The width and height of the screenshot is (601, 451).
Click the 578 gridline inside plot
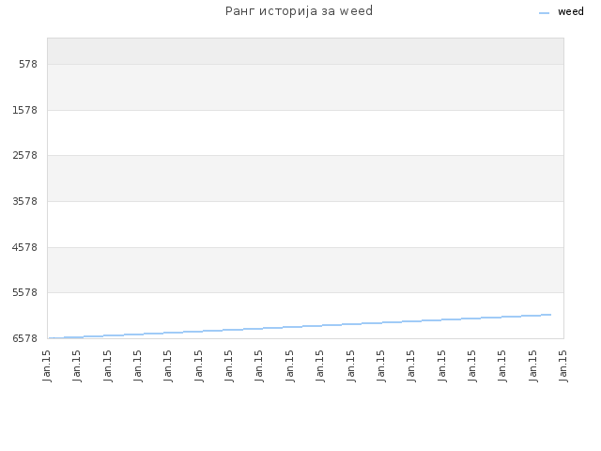click(x=305, y=65)
